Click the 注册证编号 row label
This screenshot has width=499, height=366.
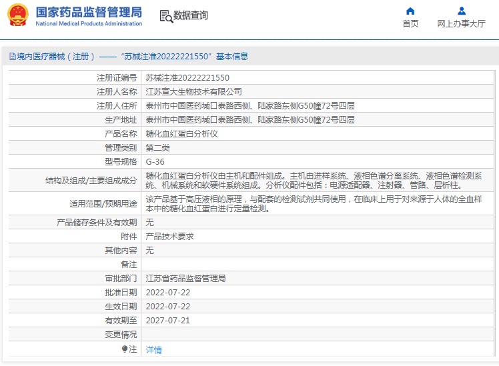117,78
